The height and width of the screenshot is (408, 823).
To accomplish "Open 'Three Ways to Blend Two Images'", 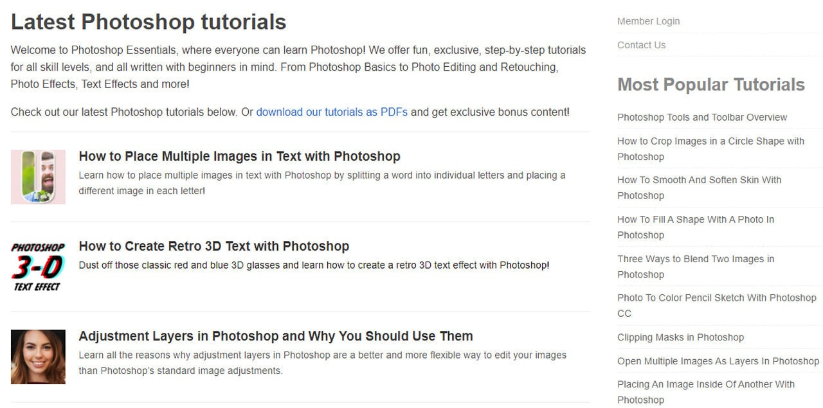I will tap(696, 259).
